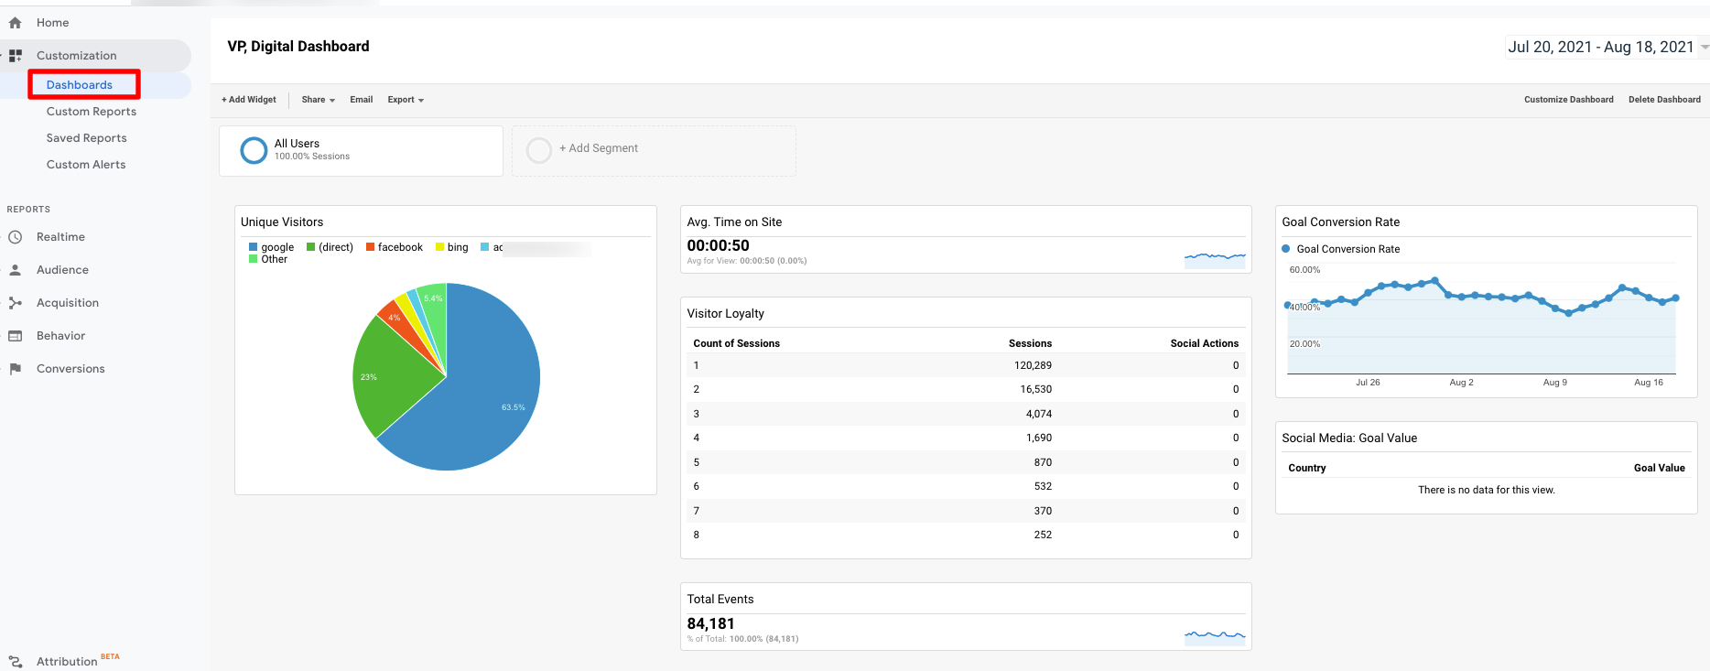Screen dimensions: 1710x671
Task: Click Customize Dashboard
Action: tap(1569, 100)
